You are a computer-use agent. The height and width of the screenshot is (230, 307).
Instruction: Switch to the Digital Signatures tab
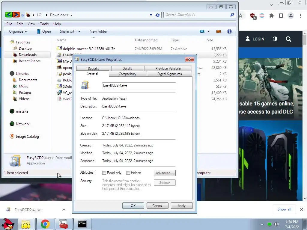click(170, 74)
